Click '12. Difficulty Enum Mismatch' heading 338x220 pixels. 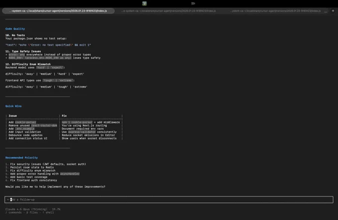[x=28, y=64]
